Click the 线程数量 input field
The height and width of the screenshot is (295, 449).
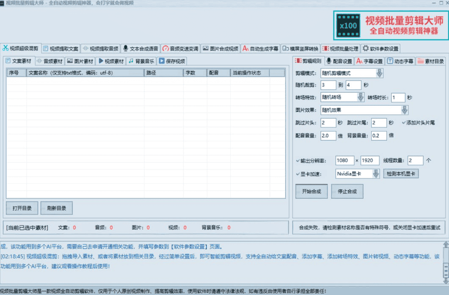point(415,160)
